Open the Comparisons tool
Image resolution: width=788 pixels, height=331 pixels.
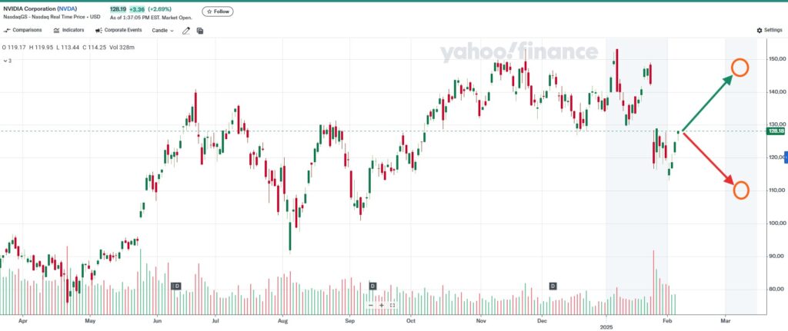[22, 31]
